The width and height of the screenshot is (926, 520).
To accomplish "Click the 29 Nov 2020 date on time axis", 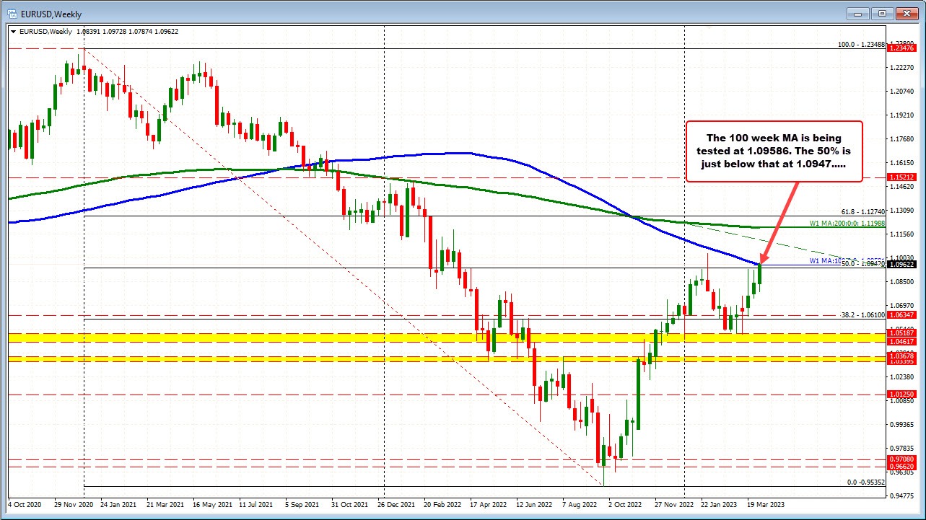I will (76, 504).
